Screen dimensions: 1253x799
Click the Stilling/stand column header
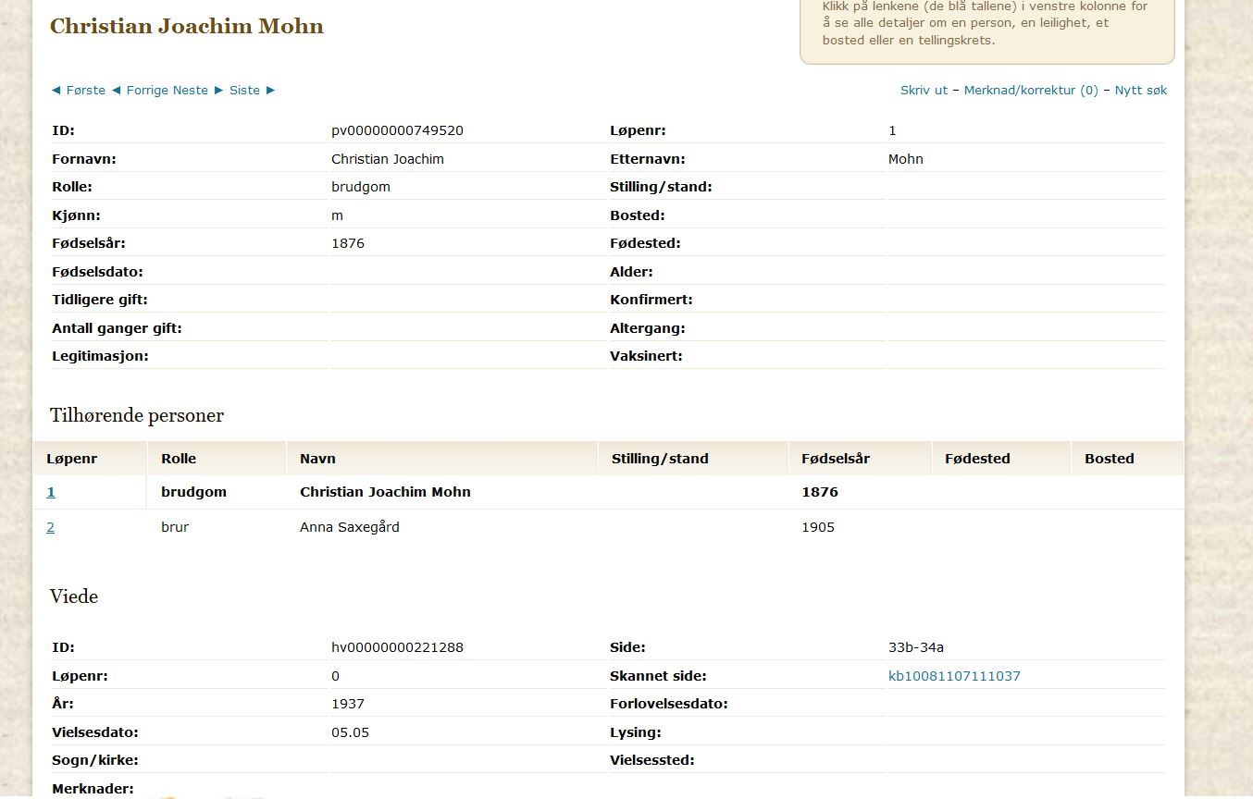pos(660,459)
